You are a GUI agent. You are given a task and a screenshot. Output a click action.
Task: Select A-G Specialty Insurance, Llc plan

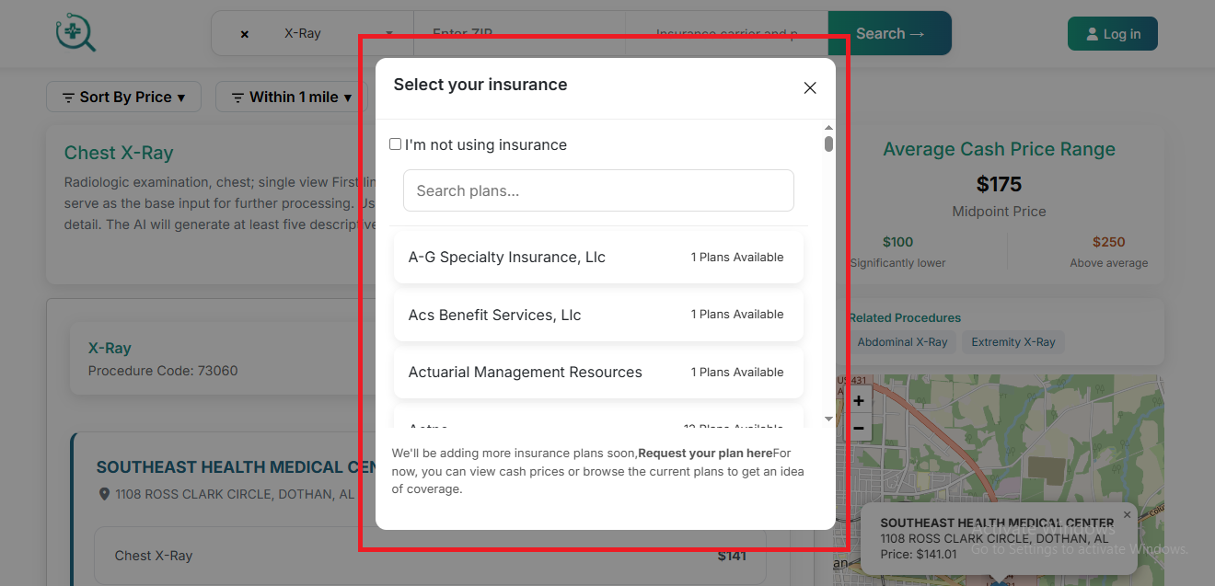pyautogui.click(x=598, y=258)
